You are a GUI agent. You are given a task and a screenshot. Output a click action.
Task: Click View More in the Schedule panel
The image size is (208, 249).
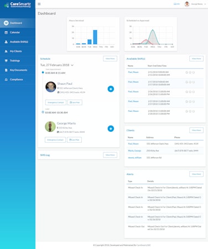coord(110,59)
